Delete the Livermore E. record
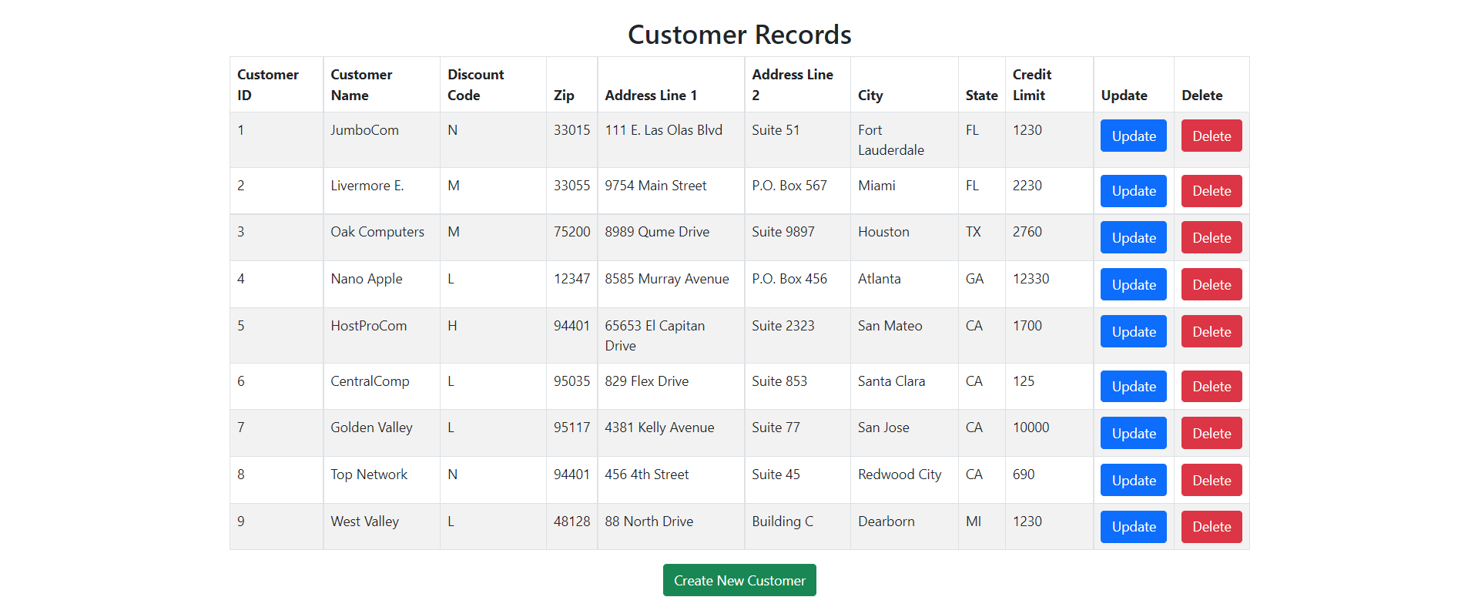Viewport: 1478px width, 607px height. pos(1211,191)
